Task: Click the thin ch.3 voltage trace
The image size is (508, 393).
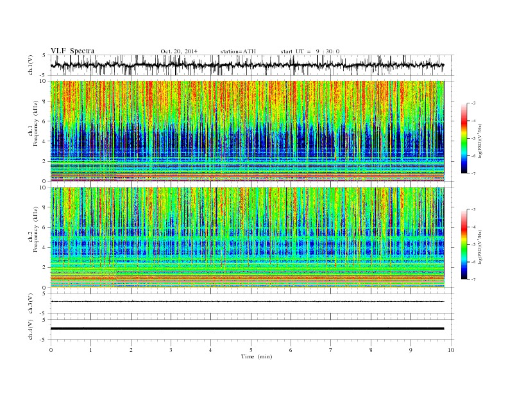Action: click(x=247, y=302)
